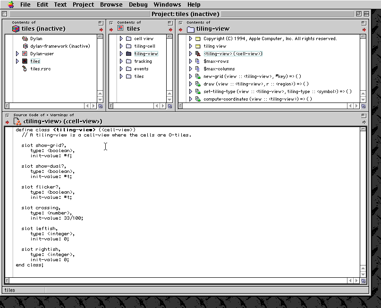Viewport: 381px width, 308px height.
Task: Click the tiling-view folder icon in pane header
Action: 191,29
